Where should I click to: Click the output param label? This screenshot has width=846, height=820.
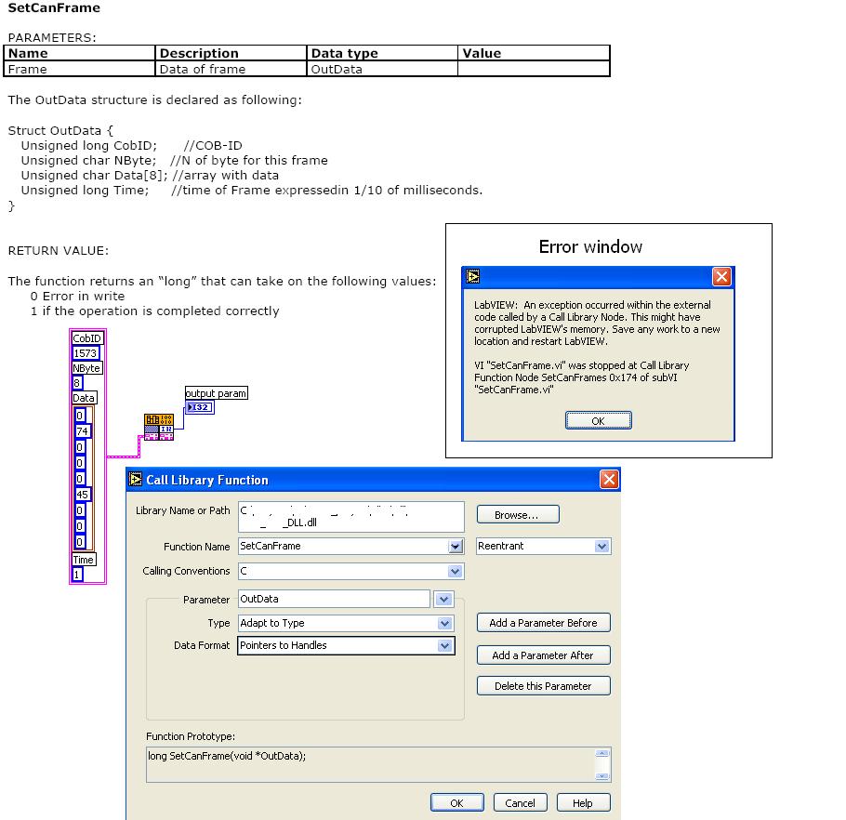(x=216, y=393)
